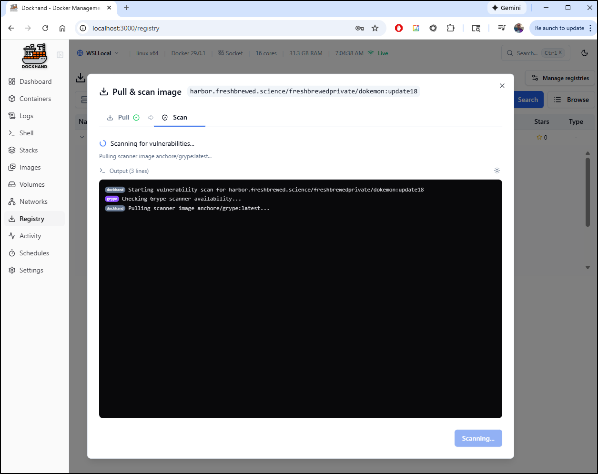Open the Volumes section
Screen dimensions: 598x474
32,184
